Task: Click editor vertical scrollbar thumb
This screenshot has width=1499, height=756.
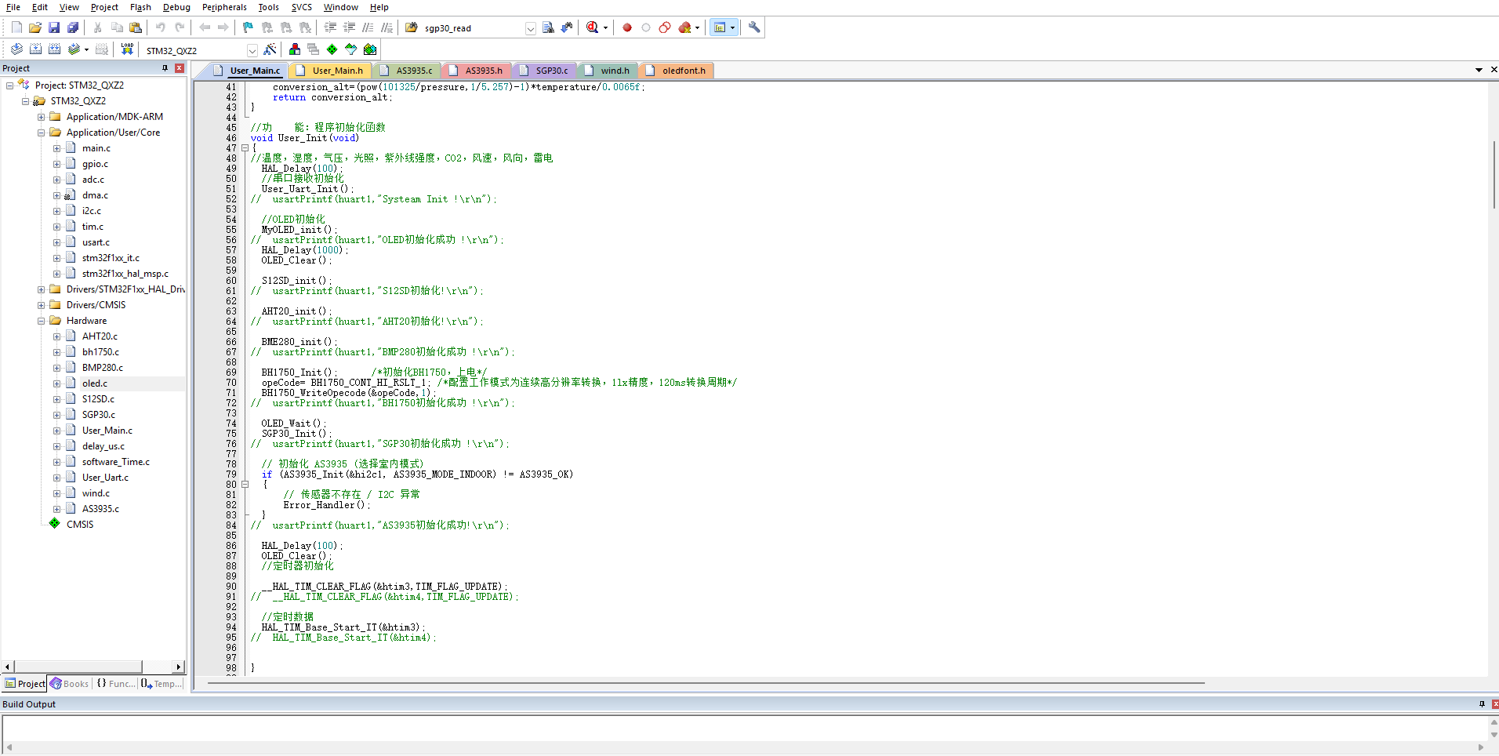Action: click(1494, 174)
